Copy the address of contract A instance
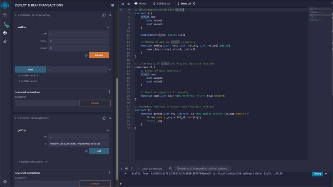 [104, 15]
